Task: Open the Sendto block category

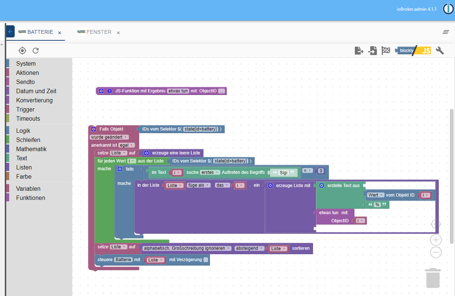Action: 25,82
